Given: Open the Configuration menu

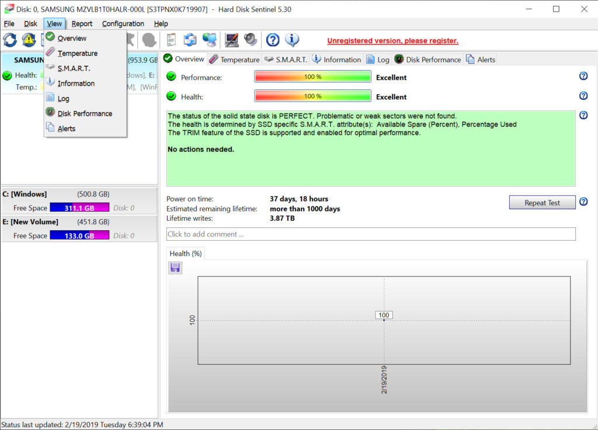Looking at the screenshot, I should (x=123, y=23).
